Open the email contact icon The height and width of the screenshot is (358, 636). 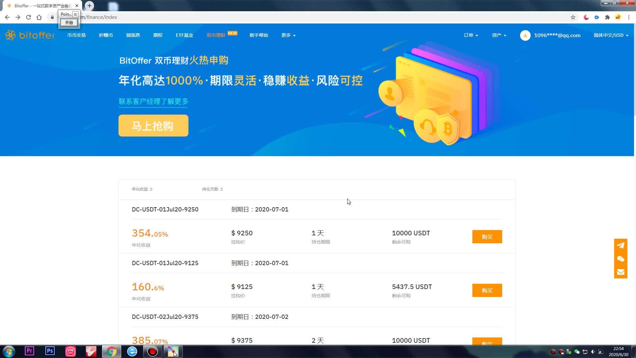pyautogui.click(x=621, y=272)
